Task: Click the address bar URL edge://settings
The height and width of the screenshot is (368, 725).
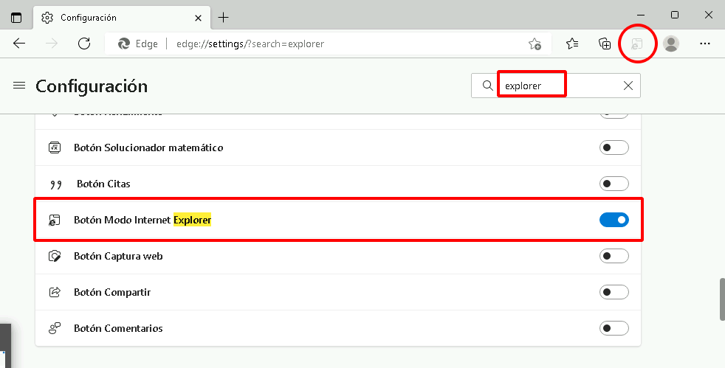Action: click(250, 44)
